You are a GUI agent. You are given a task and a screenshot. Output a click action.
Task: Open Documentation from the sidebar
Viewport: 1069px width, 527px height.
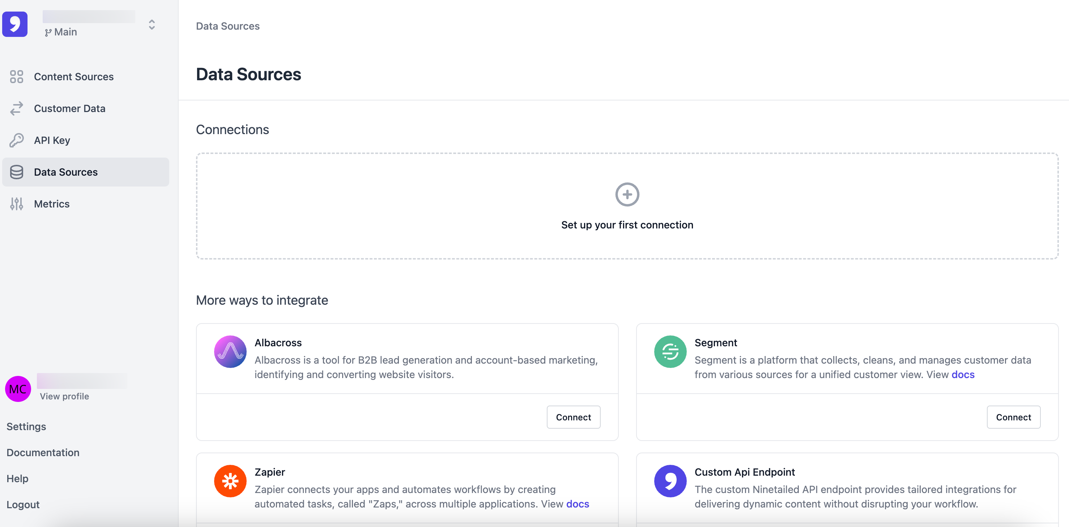tap(43, 453)
